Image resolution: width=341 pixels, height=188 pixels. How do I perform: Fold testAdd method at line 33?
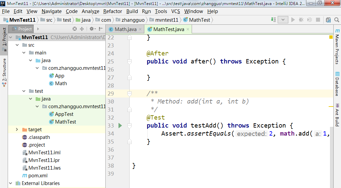coord(129,126)
